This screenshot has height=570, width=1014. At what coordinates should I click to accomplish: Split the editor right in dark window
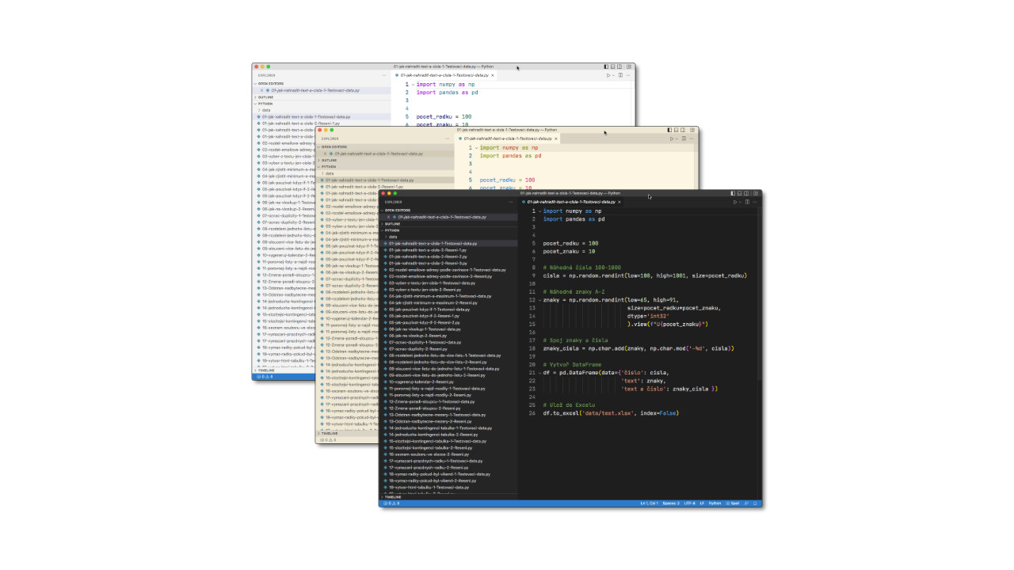click(747, 202)
